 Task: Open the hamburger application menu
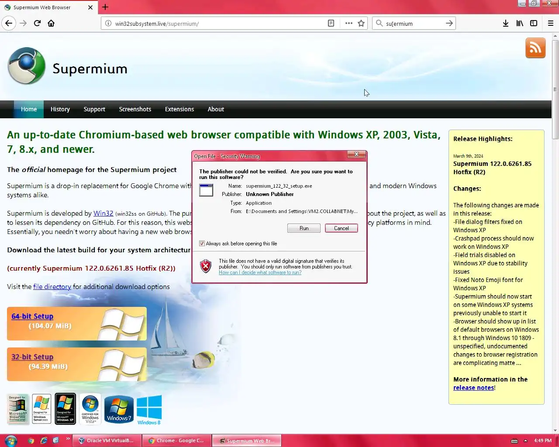pyautogui.click(x=551, y=24)
